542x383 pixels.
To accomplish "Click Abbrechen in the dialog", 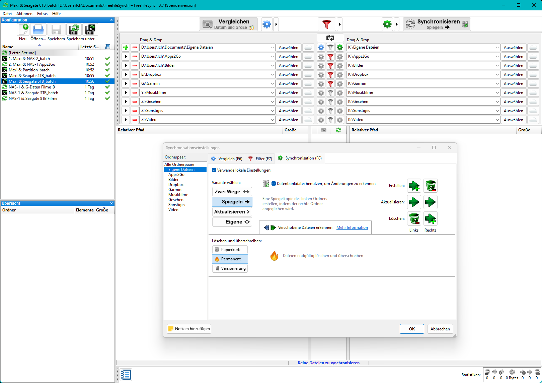I will tap(440, 329).
